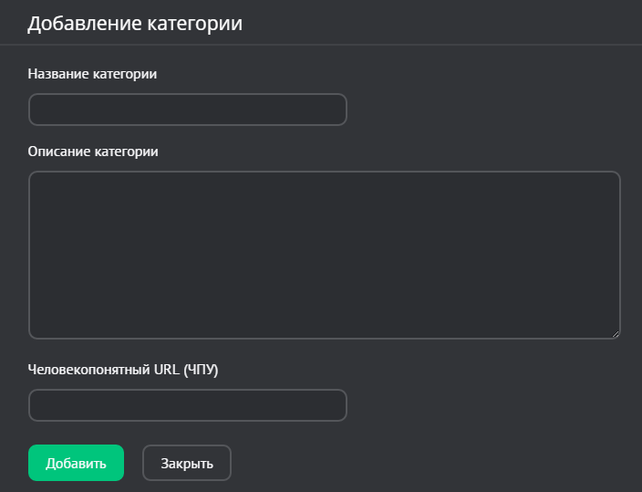Viewport: 642px width, 492px height.
Task: Click the dialog title text at the top
Action: tap(135, 24)
